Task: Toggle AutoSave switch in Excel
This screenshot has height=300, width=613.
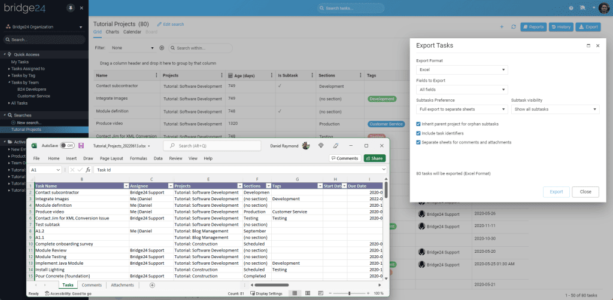Action: coord(66,145)
